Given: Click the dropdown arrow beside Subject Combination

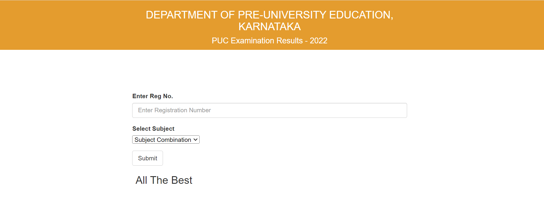Looking at the screenshot, I should click(x=195, y=140).
